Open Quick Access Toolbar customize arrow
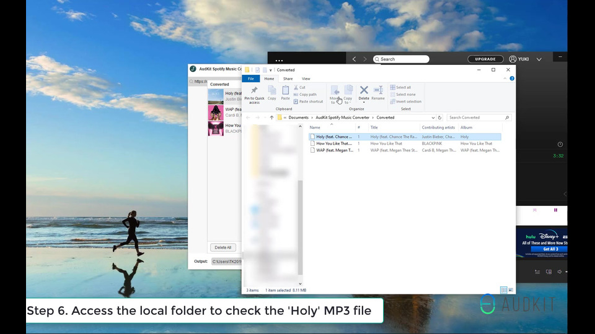595x334 pixels. (271, 70)
